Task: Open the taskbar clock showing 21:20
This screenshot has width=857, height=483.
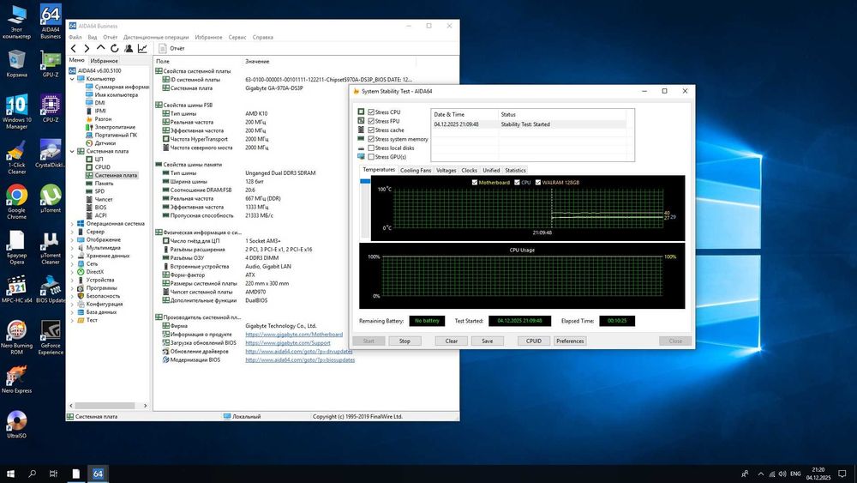Action: click(x=818, y=474)
